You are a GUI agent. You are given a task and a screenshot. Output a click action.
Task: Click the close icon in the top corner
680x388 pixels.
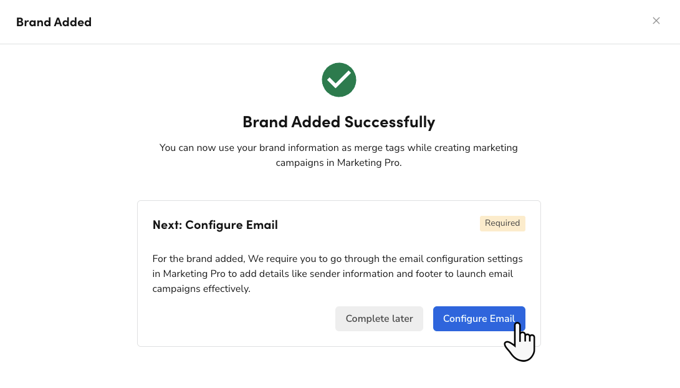(x=656, y=21)
